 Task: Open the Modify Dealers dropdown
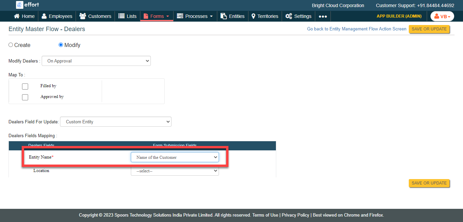coord(96,61)
